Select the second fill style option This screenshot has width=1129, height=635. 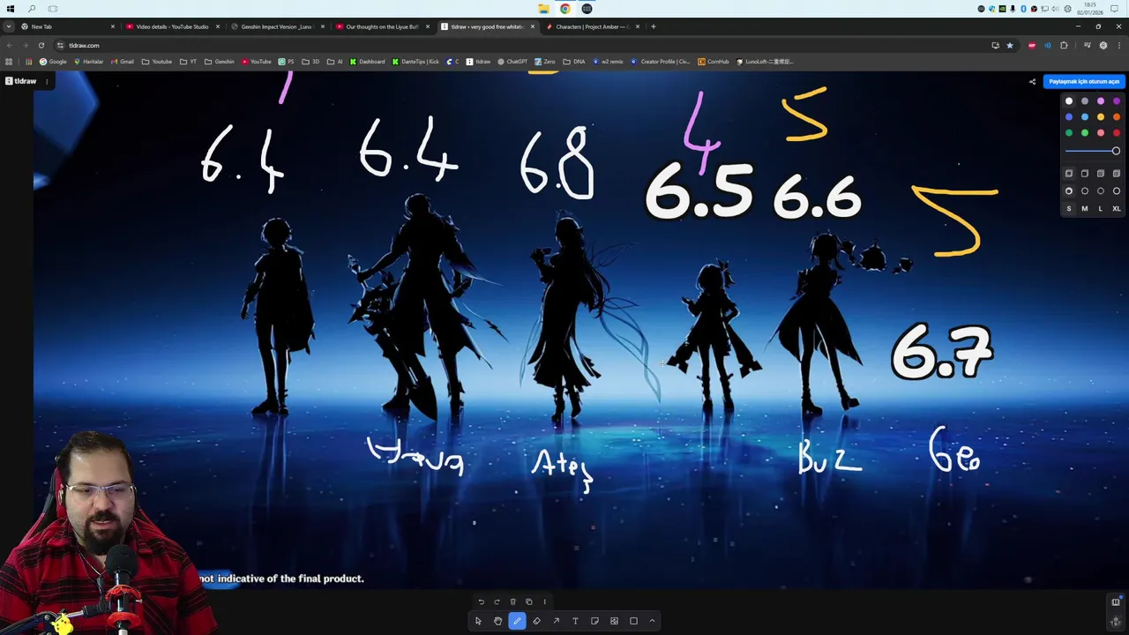1085,174
